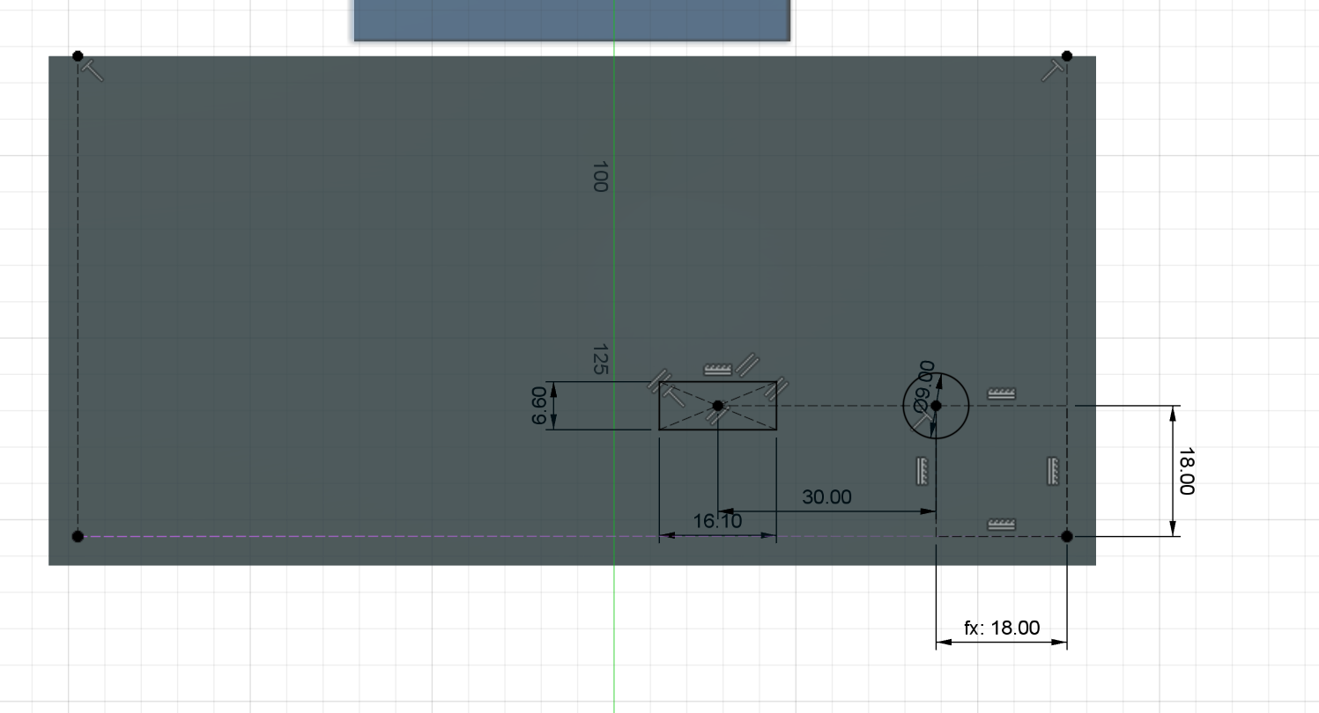Select the circle's center point
1319x713 pixels.
[x=936, y=406]
